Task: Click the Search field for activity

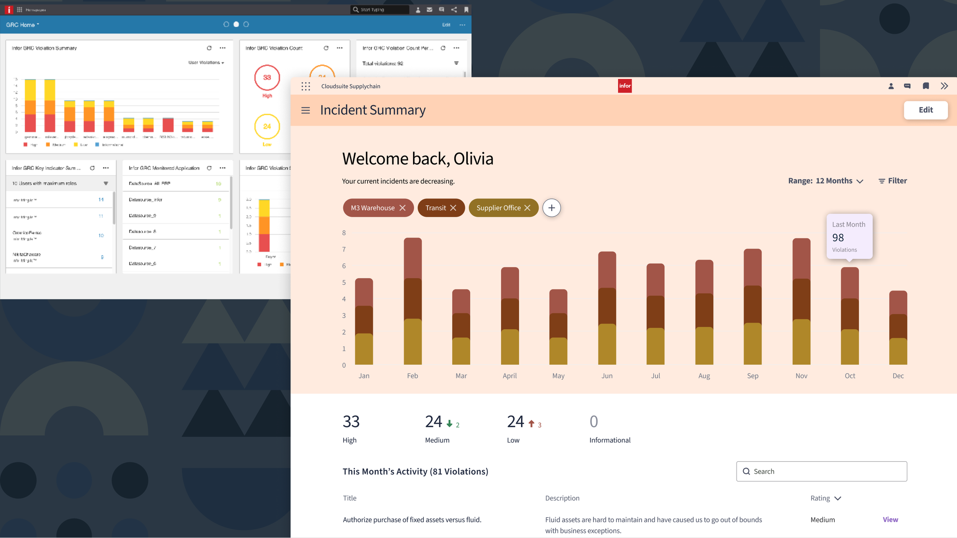Action: tap(821, 471)
